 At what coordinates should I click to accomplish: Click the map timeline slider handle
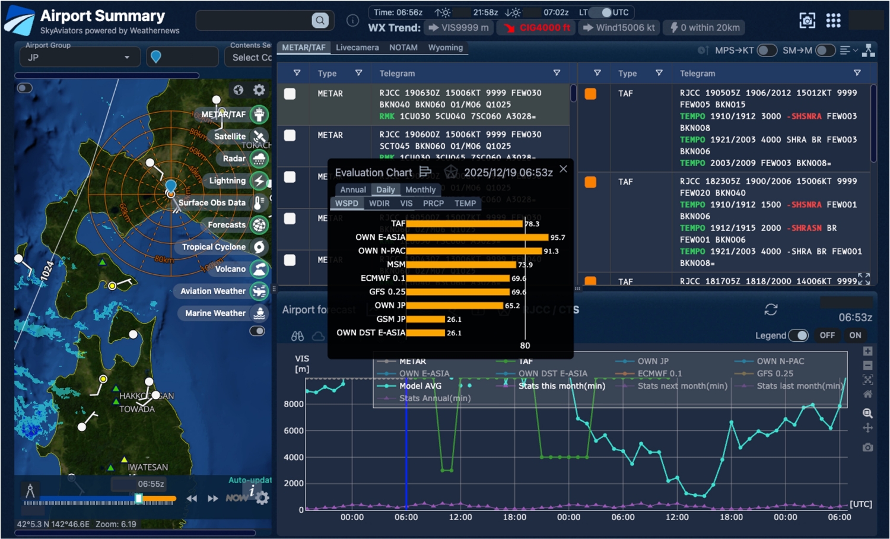click(139, 499)
